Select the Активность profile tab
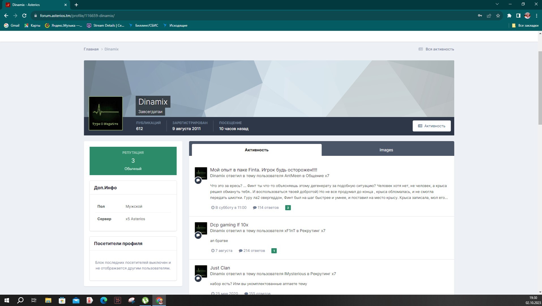542x306 pixels. [256, 150]
